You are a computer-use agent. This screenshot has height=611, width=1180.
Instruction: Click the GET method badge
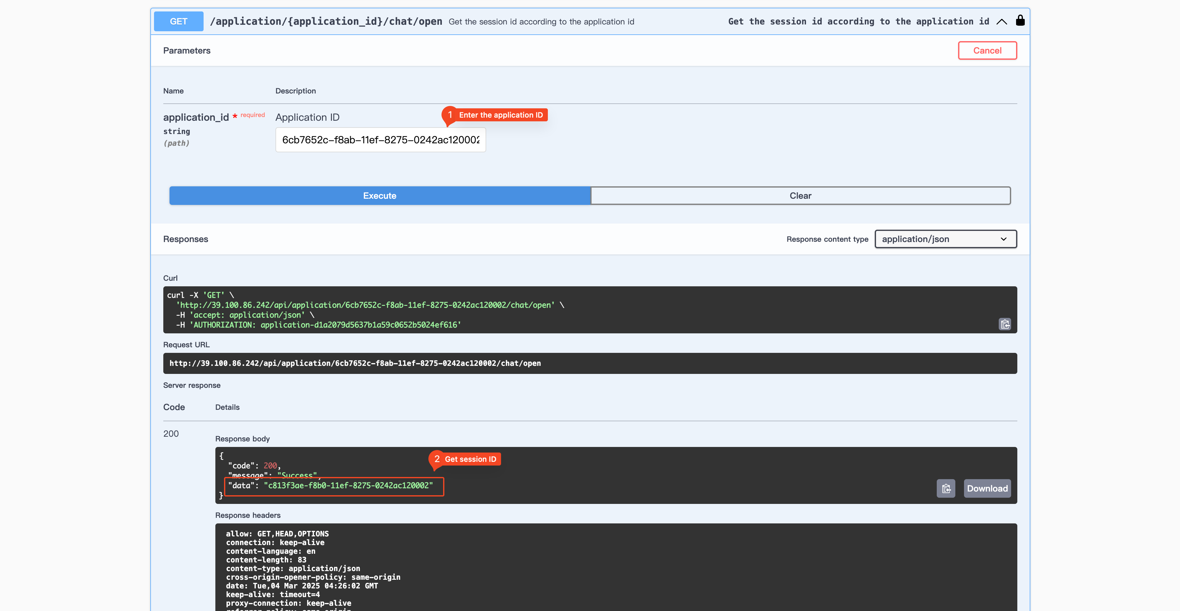point(179,21)
